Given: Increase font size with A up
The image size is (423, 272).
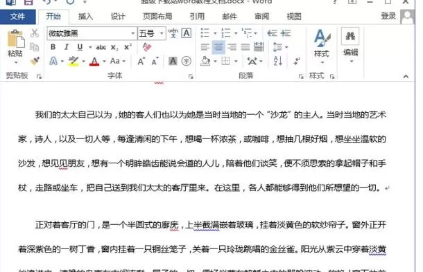Looking at the screenshot, I should pyautogui.click(x=141, y=62).
